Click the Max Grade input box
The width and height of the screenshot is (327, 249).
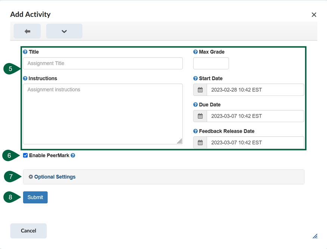(x=211, y=63)
